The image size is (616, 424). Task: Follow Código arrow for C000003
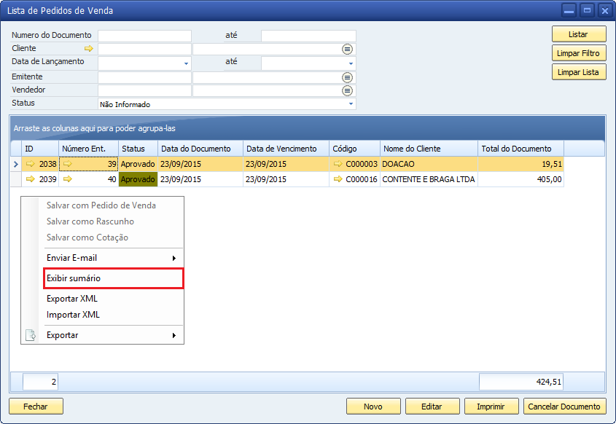338,164
